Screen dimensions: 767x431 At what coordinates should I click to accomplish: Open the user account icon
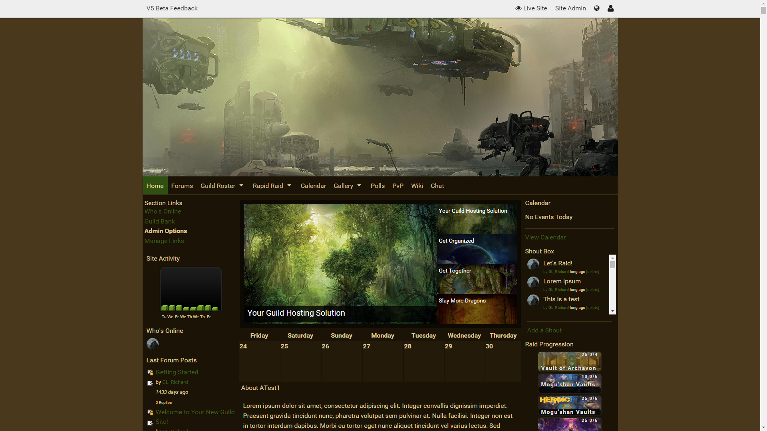610,8
